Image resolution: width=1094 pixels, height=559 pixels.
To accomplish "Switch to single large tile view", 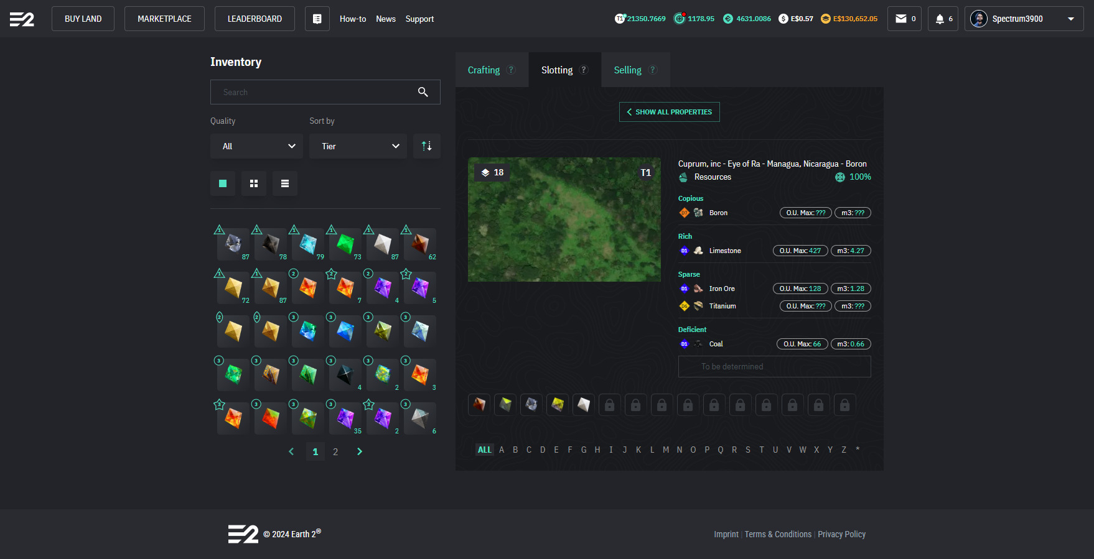I will [223, 183].
